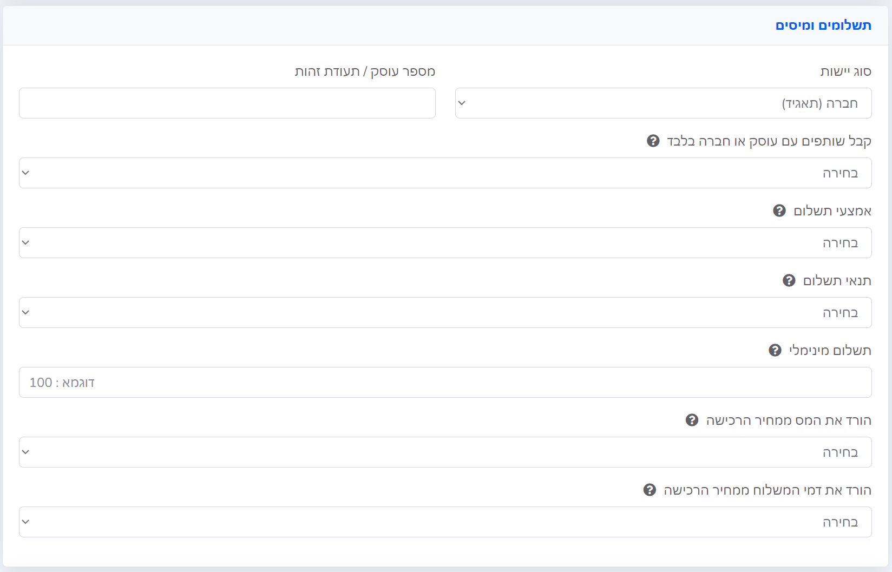892x572 pixels.
Task: Click the help icon beside אמצעי תשלום
Action: pyautogui.click(x=779, y=211)
